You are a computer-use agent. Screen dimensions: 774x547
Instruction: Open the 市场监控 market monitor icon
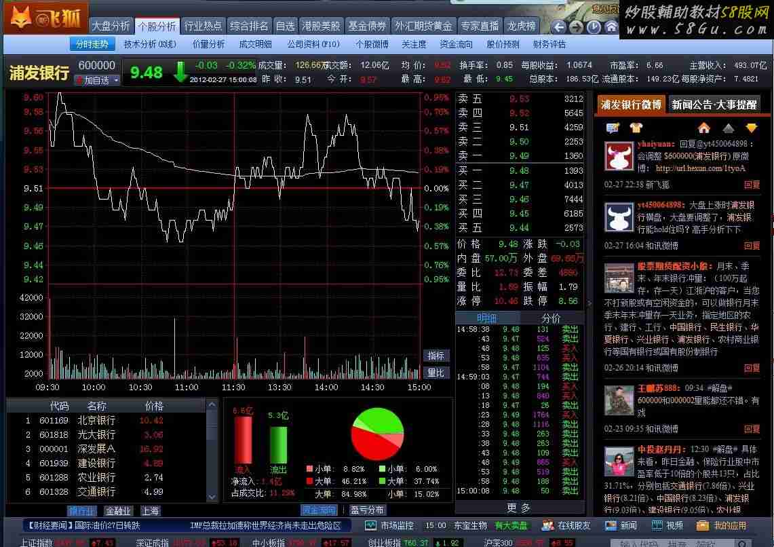pyautogui.click(x=370, y=526)
